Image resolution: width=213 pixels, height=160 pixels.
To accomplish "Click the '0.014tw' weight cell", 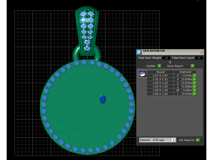I will point(187,94).
